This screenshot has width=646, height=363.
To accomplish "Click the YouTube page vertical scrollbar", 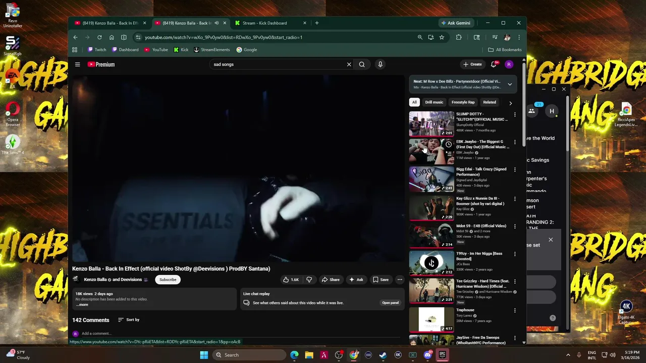I will tap(524, 106).
